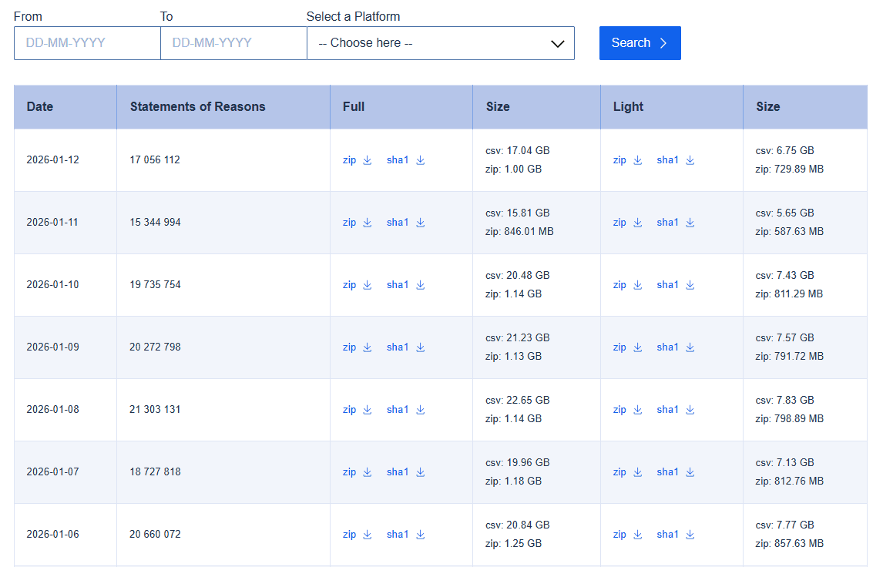Image resolution: width=883 pixels, height=567 pixels.
Task: Click download icon beside Light sha1 for 2026-01-07
Action: 690,472
